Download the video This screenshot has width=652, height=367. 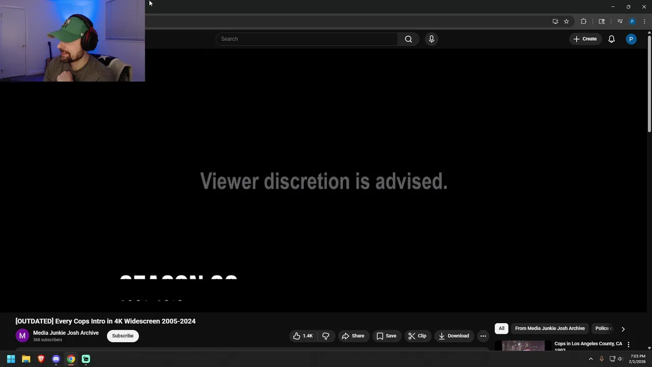454,336
